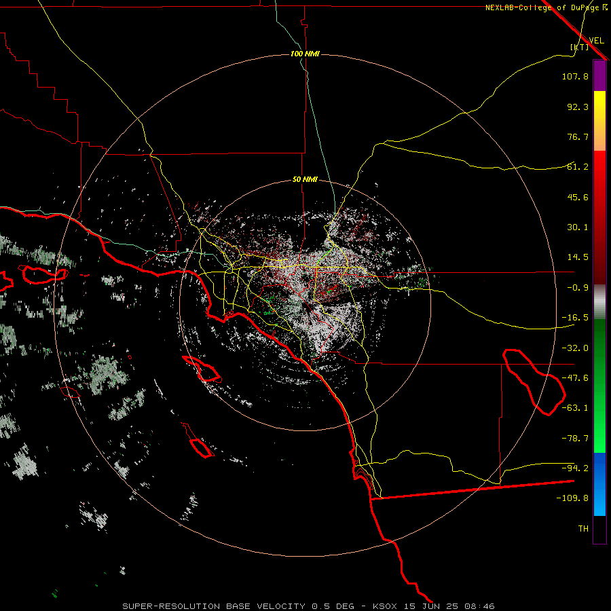
Task: Pick the gray near-zero segment of the scale
Action: tap(599, 302)
